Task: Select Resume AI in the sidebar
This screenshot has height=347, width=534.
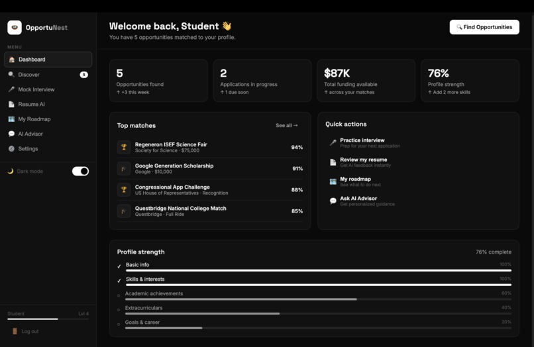Action: pyautogui.click(x=48, y=104)
